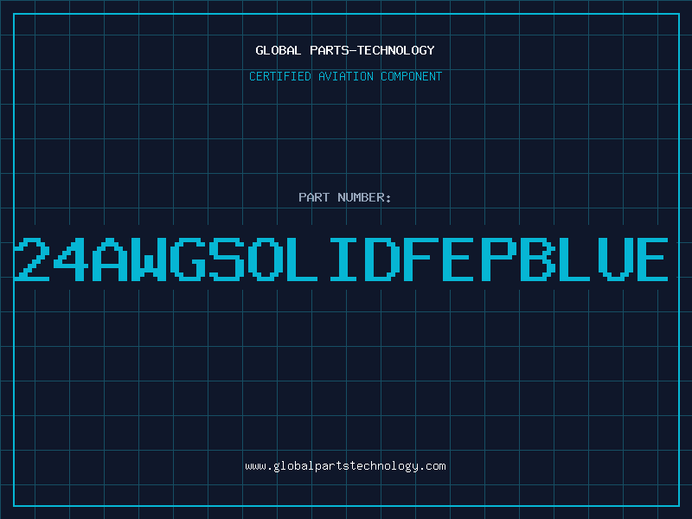Click the GLOBAL PARTS-TECHNOLOGY heading
This screenshot has width=692, height=519.
[x=345, y=50]
